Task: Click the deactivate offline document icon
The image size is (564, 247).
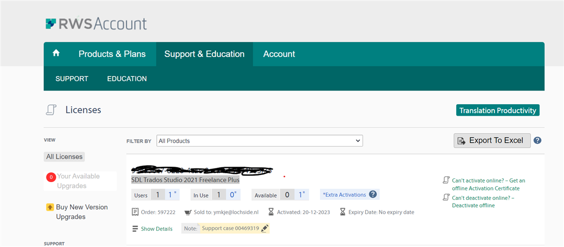Action: 446,197
